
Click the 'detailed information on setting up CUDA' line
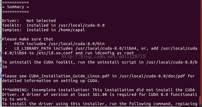pyautogui.click(x=51, y=81)
